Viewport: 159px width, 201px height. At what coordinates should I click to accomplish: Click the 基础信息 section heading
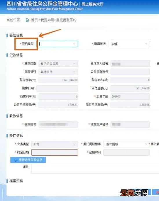click(x=16, y=35)
